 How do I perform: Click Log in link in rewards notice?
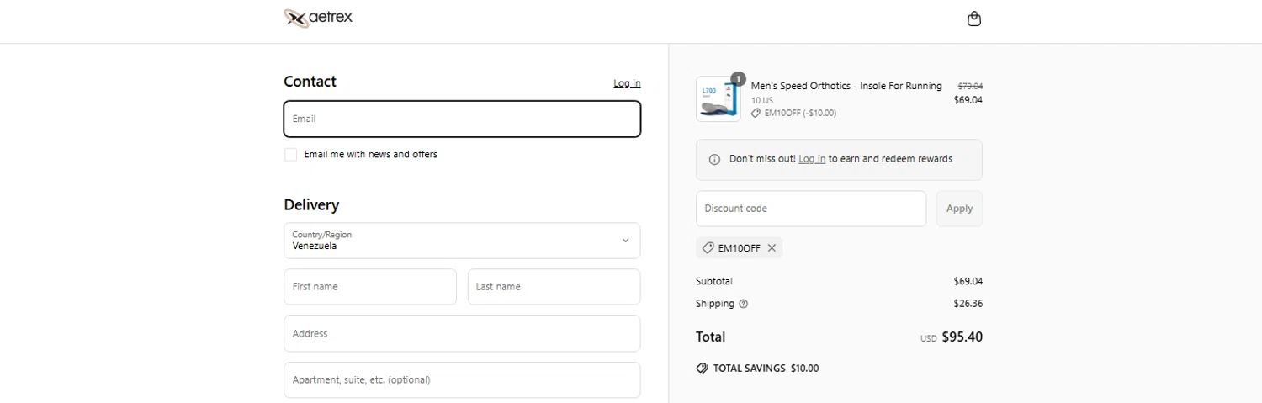812,159
